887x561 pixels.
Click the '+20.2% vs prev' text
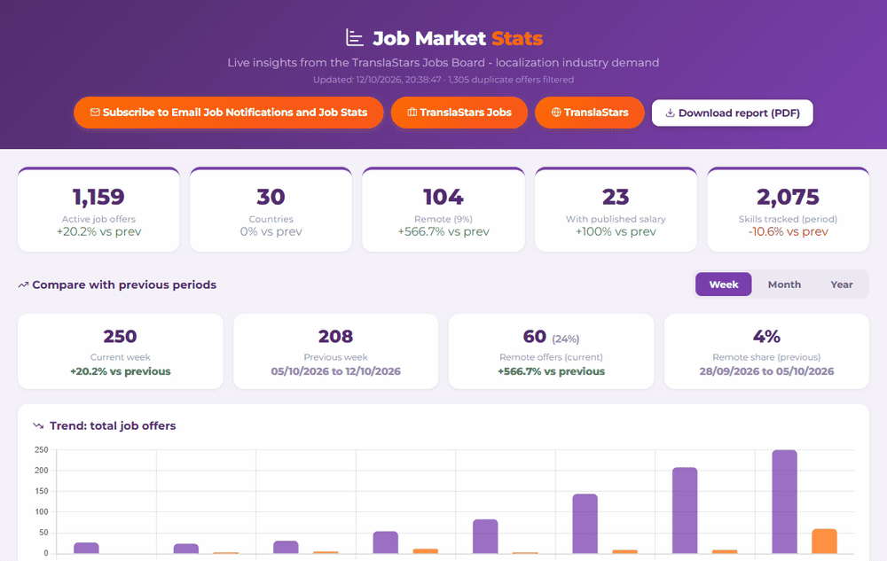(x=99, y=231)
